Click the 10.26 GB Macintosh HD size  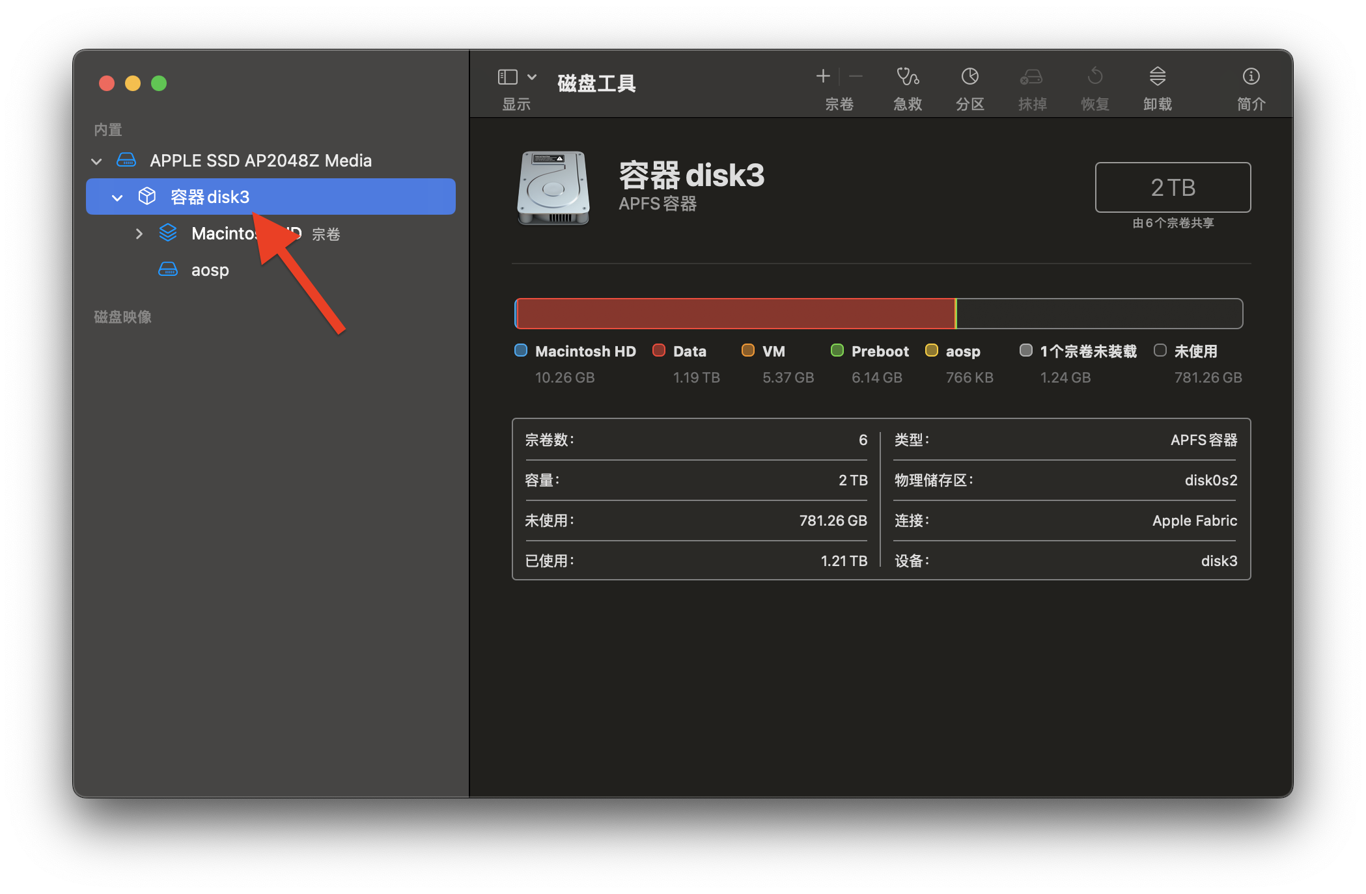[565, 377]
